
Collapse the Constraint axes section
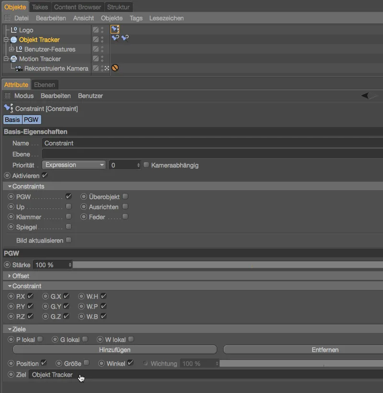point(10,286)
